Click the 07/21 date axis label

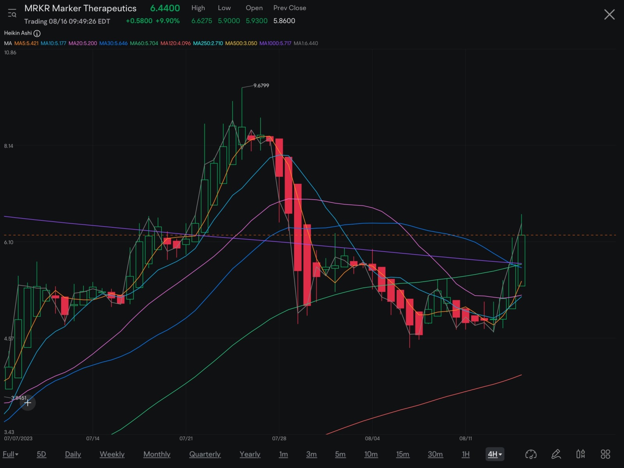click(186, 438)
